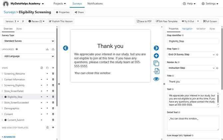Click the blue plus add-step icon beside preview

coord(156,56)
